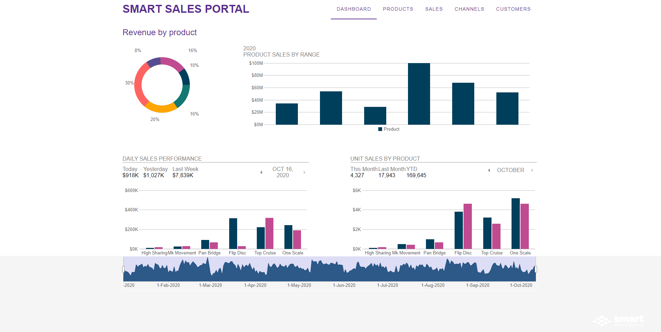Viewport: 661px width, 332px height.
Task: Open the Sales navigation tab
Action: pyautogui.click(x=434, y=9)
